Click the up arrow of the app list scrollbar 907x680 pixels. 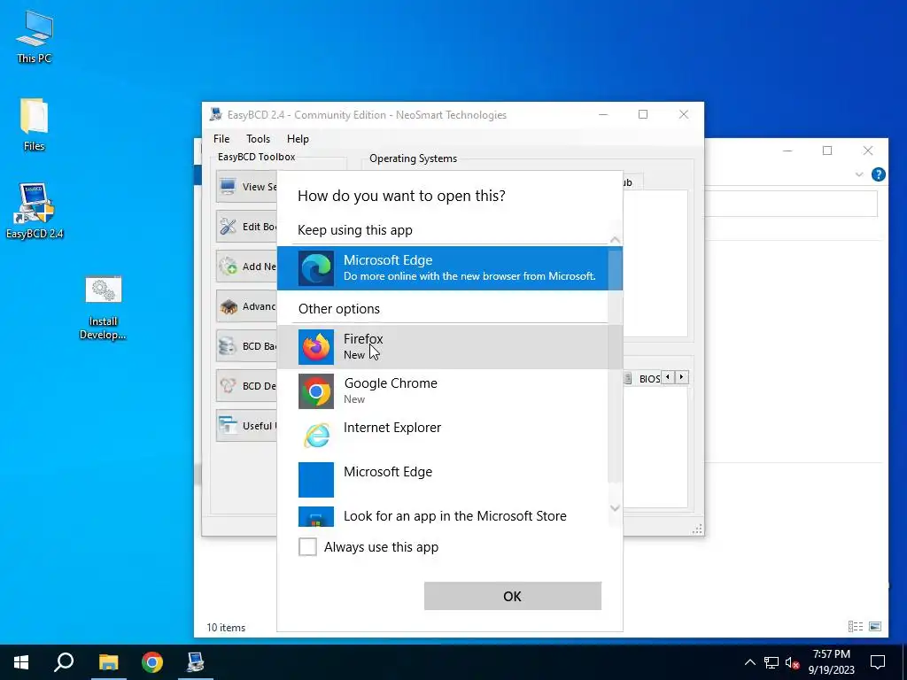pyautogui.click(x=615, y=240)
